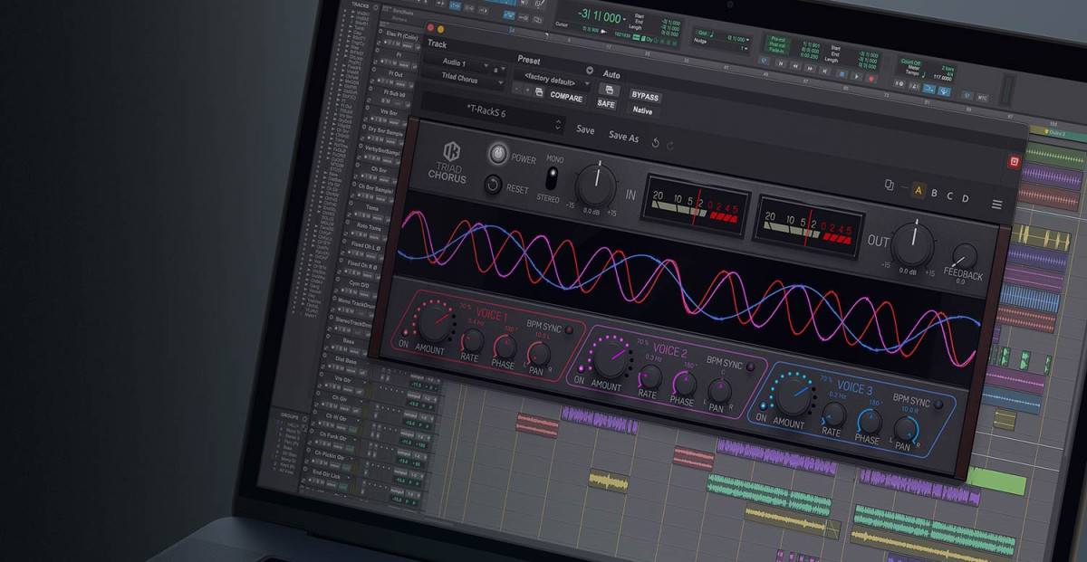
Task: Click the Voice 2 Pan knob
Action: tap(719, 391)
